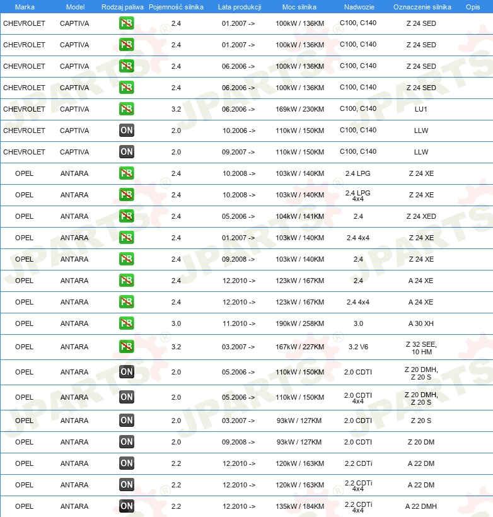
Task: Click the Oznaczenie silnika column header
Action: tap(422, 7)
